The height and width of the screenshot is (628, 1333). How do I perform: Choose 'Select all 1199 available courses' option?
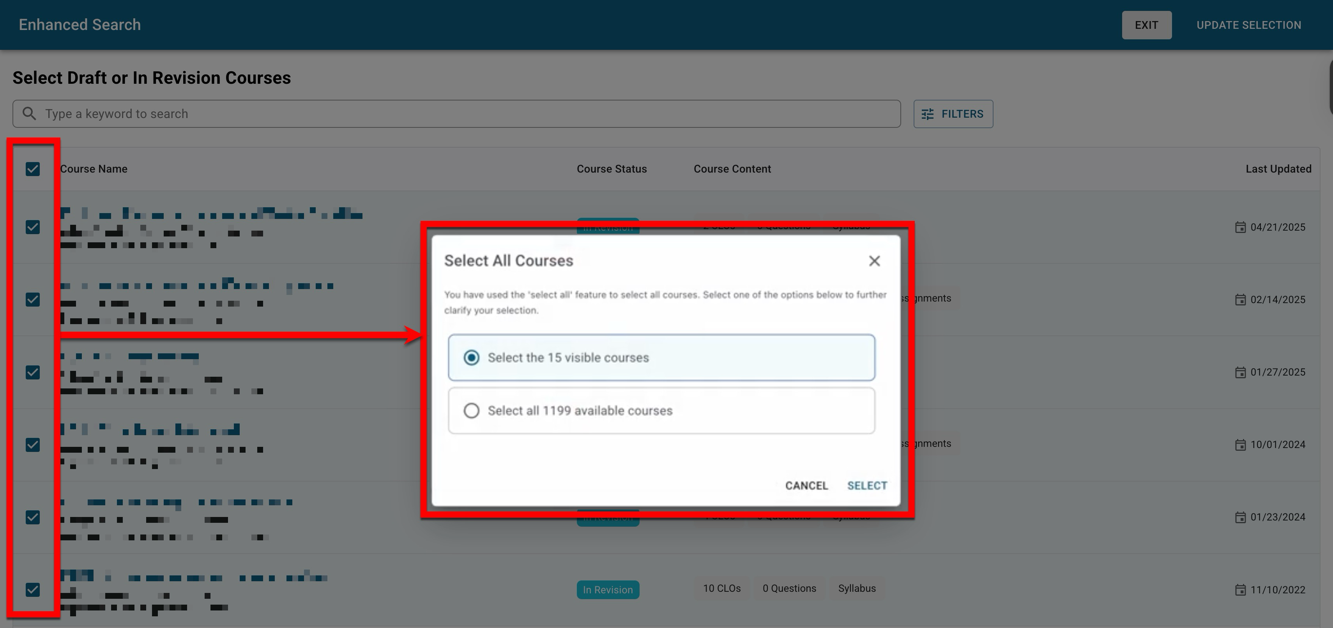pyautogui.click(x=471, y=411)
